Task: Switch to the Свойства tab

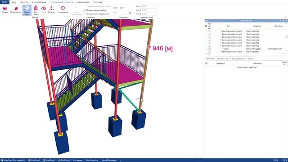Action: 210,58
